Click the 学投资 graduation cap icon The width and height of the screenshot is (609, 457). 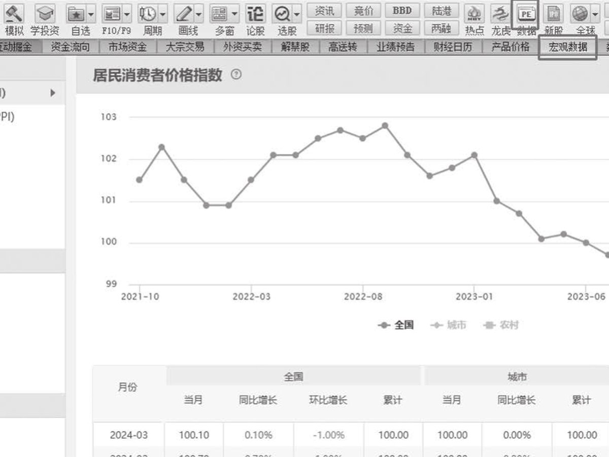pyautogui.click(x=45, y=13)
